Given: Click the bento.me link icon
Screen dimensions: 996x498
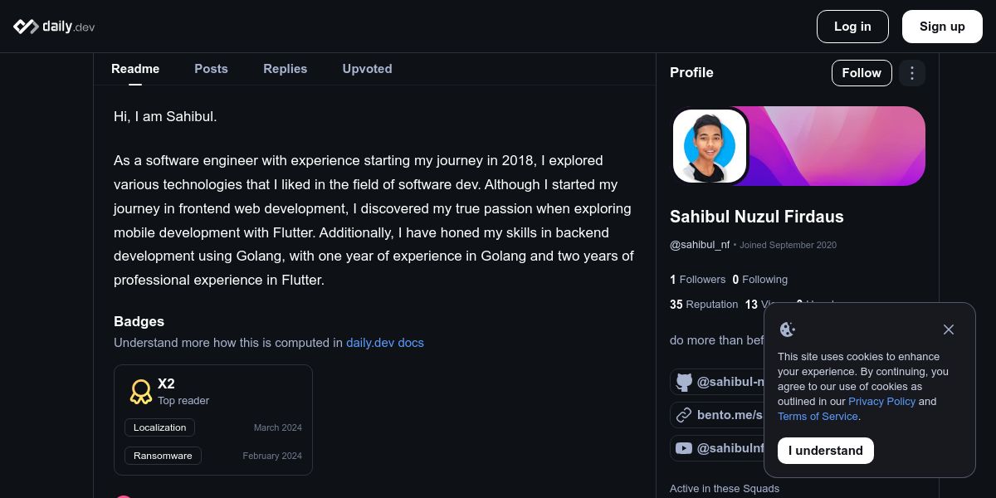Looking at the screenshot, I should 684,415.
